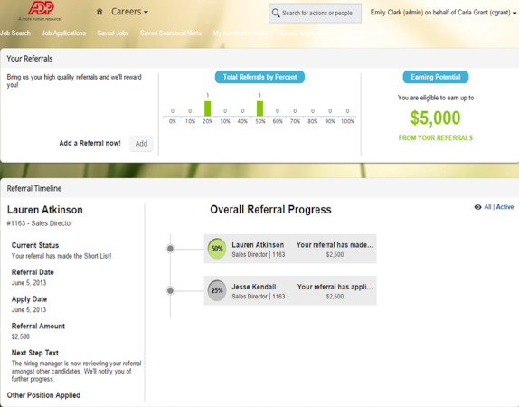Click the search magnifier icon
The image size is (519, 407).
pyautogui.click(x=276, y=13)
